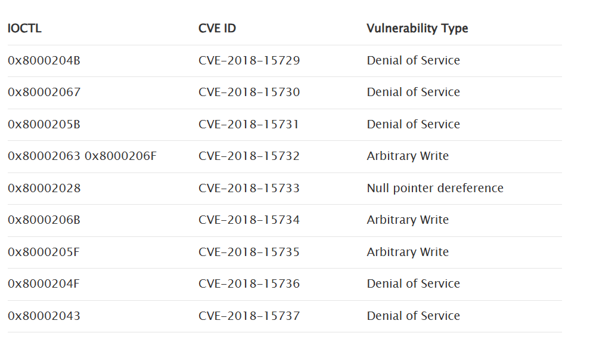Select CVE-2018-15734 in the CVE column
The height and width of the screenshot is (339, 590).
(249, 220)
